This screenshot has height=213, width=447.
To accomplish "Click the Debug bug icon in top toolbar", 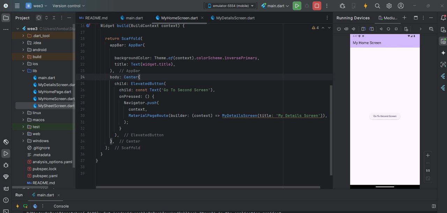I will tap(307, 6).
